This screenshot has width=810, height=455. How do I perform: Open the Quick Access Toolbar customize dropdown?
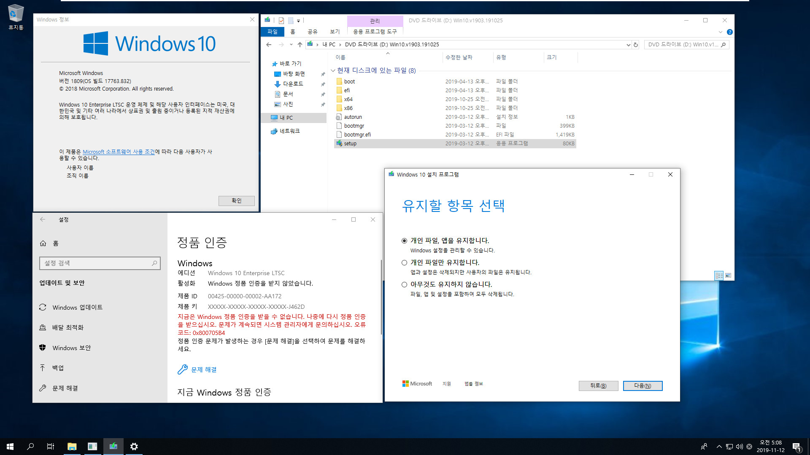(298, 21)
